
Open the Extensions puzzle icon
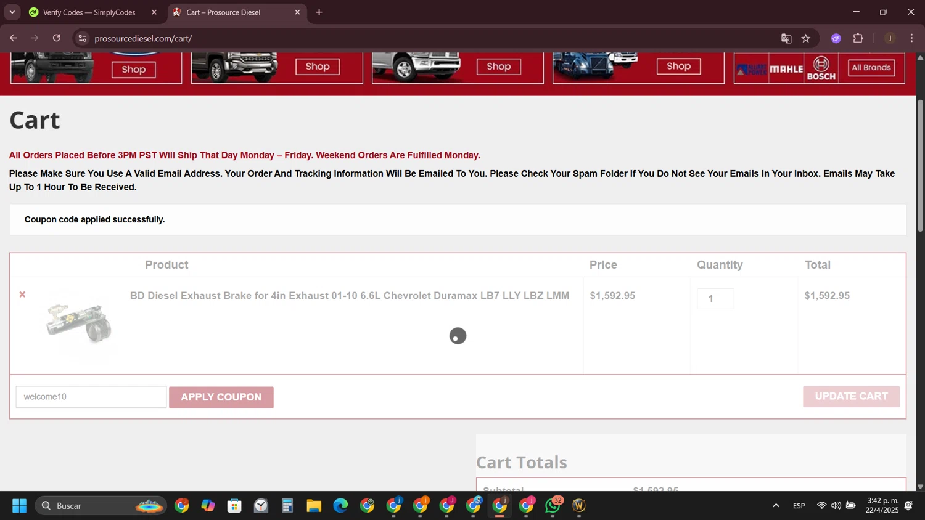(x=858, y=38)
